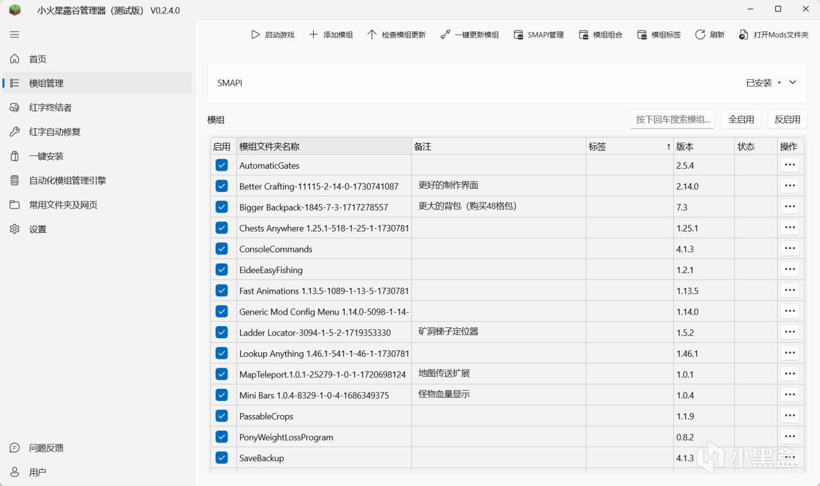Screen dimensions: 820x486
Task: Select the SaveBackup mod name
Action: click(x=261, y=458)
